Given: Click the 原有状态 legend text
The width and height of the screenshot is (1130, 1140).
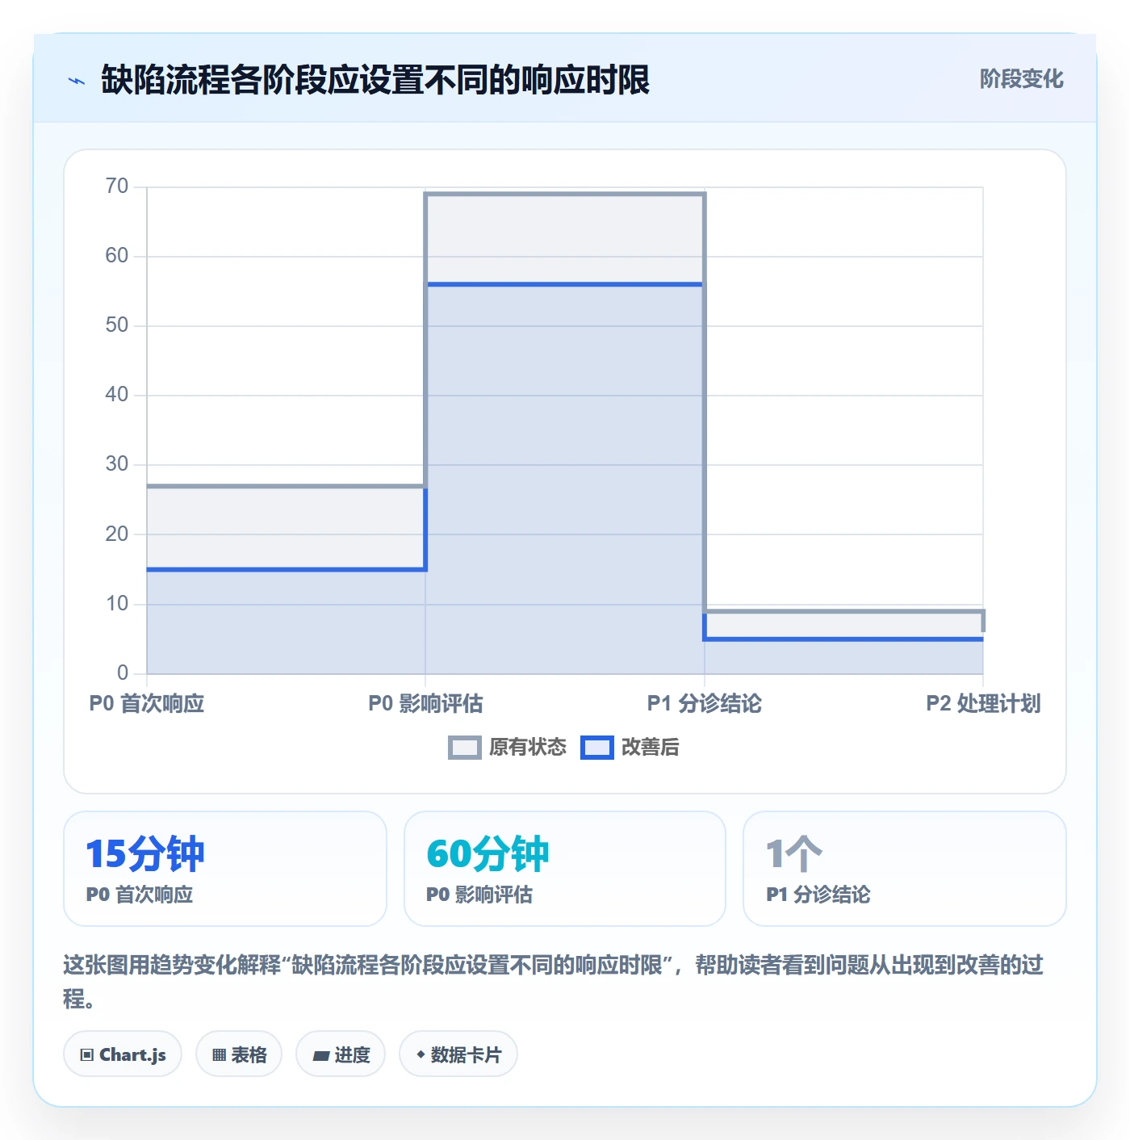Looking at the screenshot, I should [528, 748].
